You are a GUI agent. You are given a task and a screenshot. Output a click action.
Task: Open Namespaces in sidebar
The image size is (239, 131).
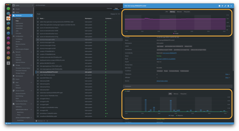pyautogui.click(x=19, y=76)
